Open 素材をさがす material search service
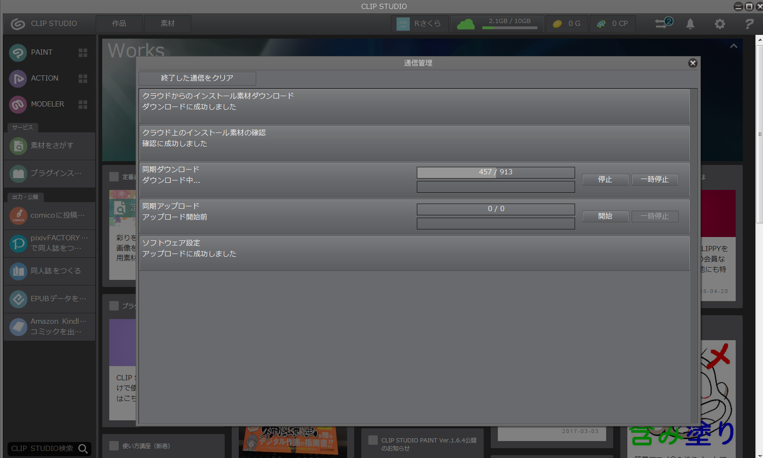Image resolution: width=763 pixels, height=458 pixels. (49, 146)
